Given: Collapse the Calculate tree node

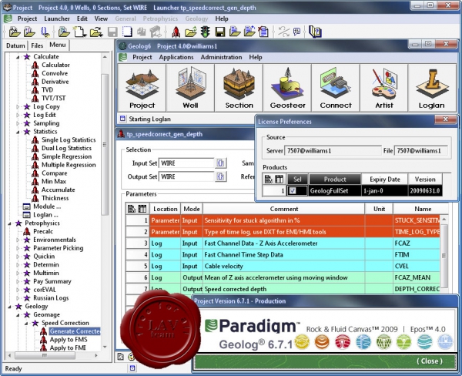Looking at the screenshot, I should [18, 56].
